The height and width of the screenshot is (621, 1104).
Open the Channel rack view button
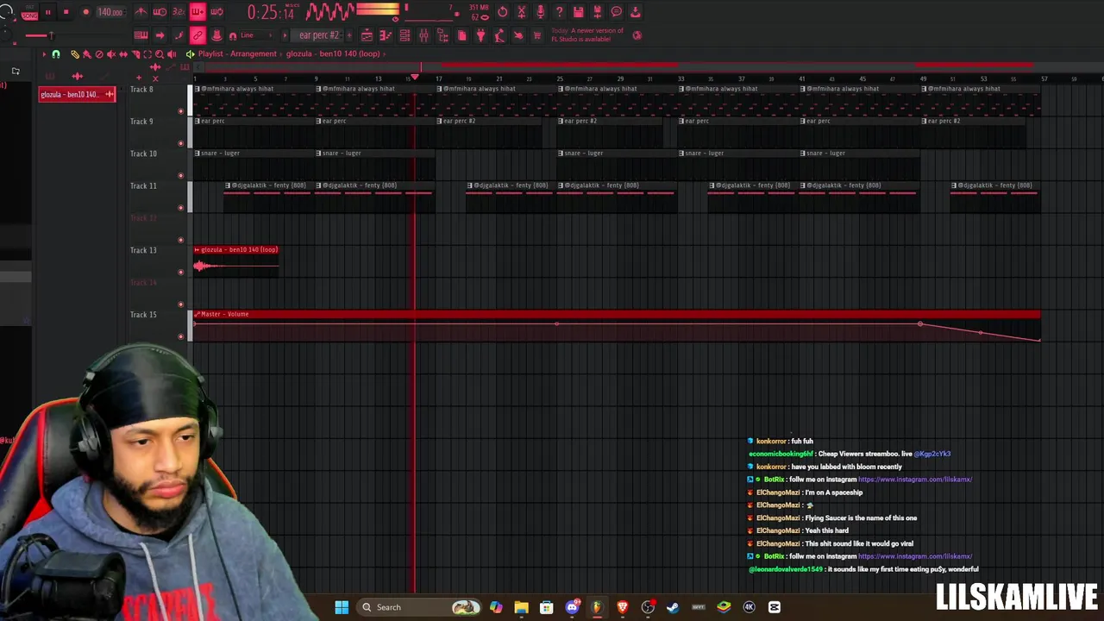[405, 35]
